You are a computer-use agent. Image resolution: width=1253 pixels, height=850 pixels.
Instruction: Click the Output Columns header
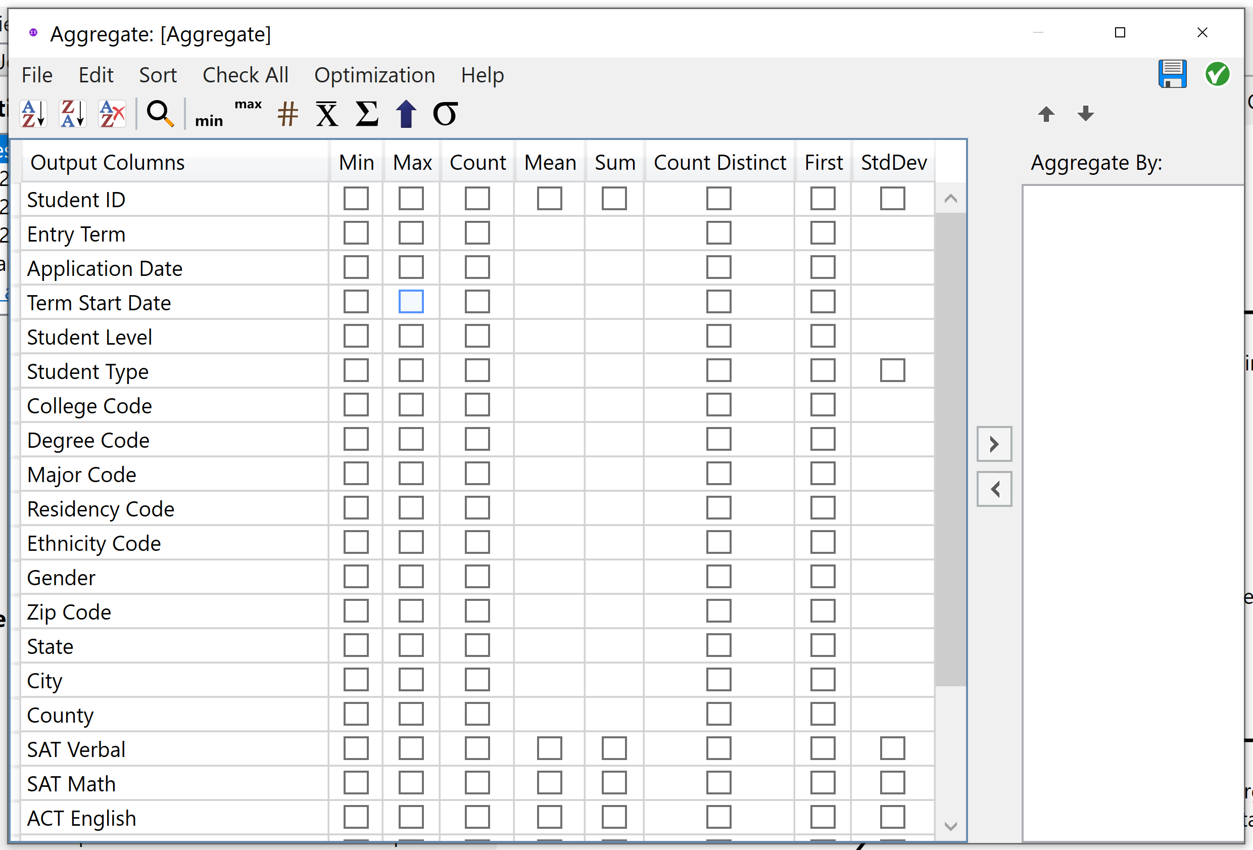point(175,162)
